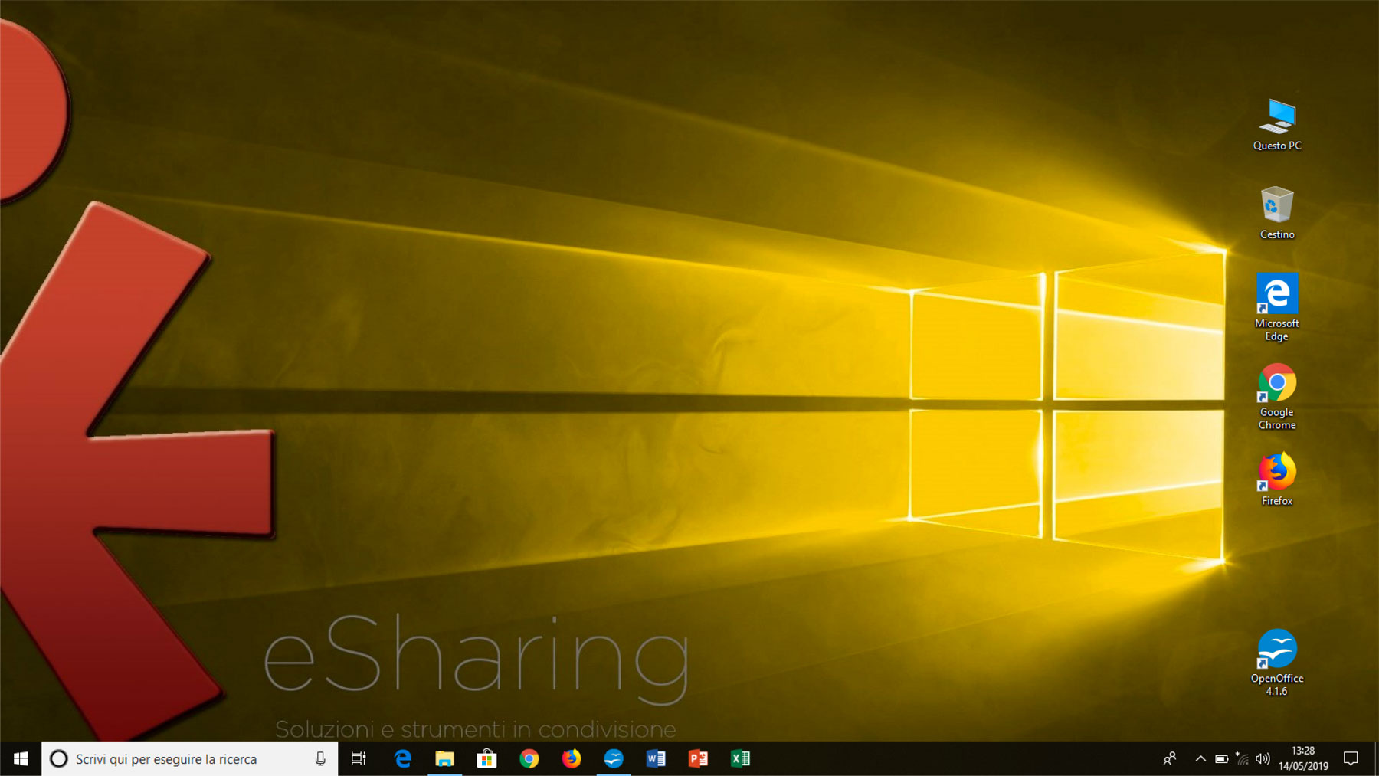Viewport: 1379px width, 776px height.
Task: Open Task View from the taskbar
Action: (359, 759)
